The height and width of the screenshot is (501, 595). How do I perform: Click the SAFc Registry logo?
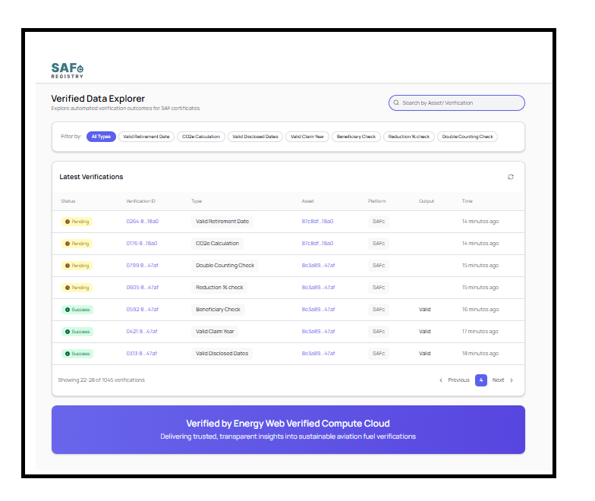coord(67,71)
